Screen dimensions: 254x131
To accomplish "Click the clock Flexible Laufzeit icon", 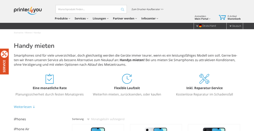I will (127, 79).
